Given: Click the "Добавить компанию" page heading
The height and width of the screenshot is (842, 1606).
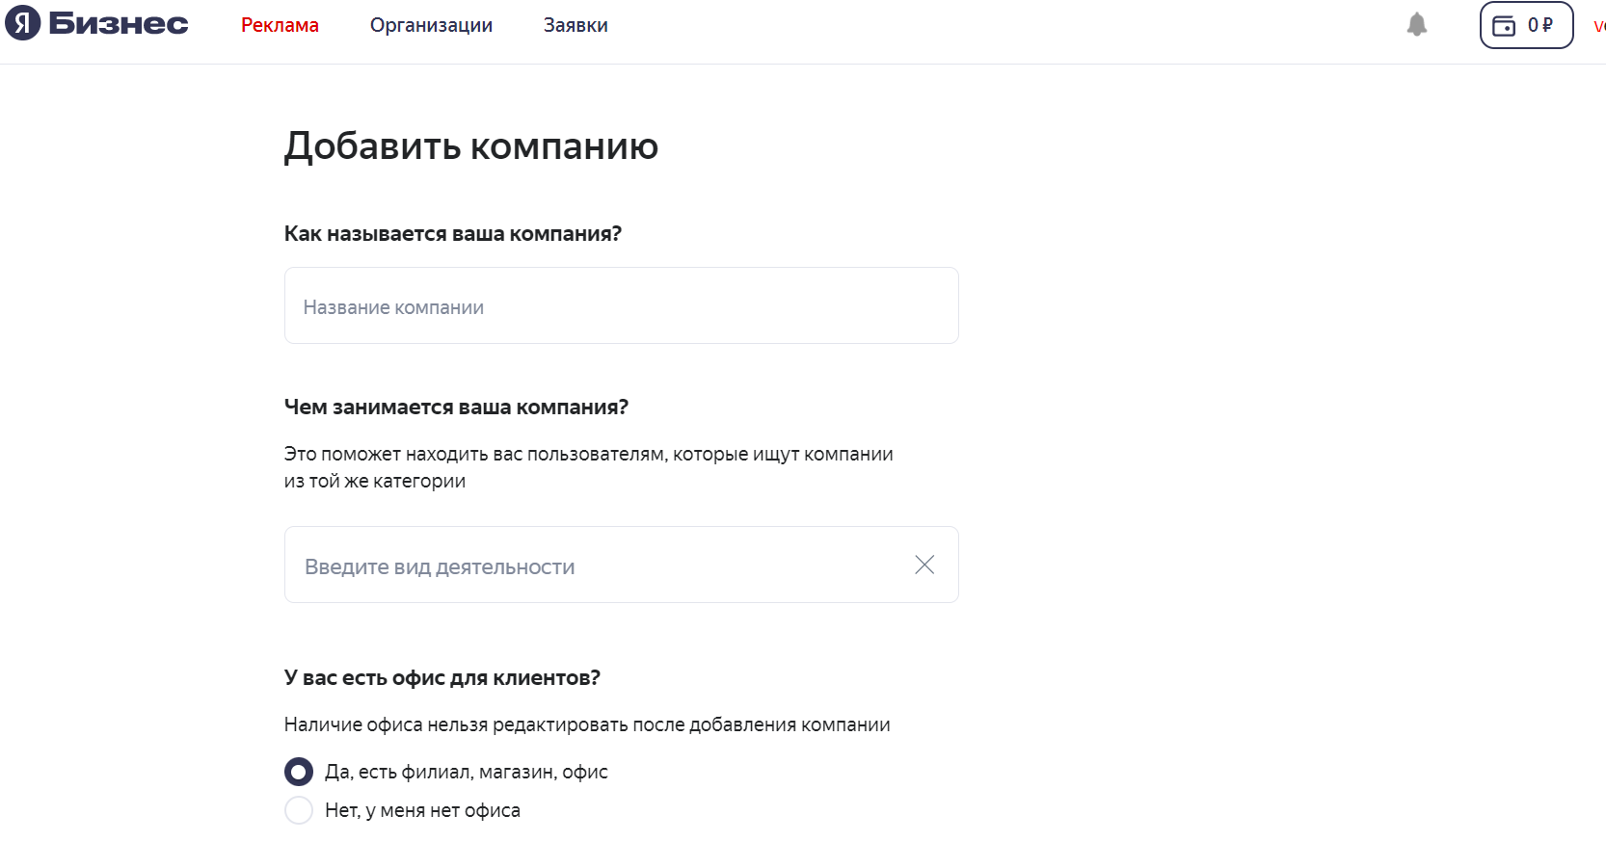Looking at the screenshot, I should [470, 146].
